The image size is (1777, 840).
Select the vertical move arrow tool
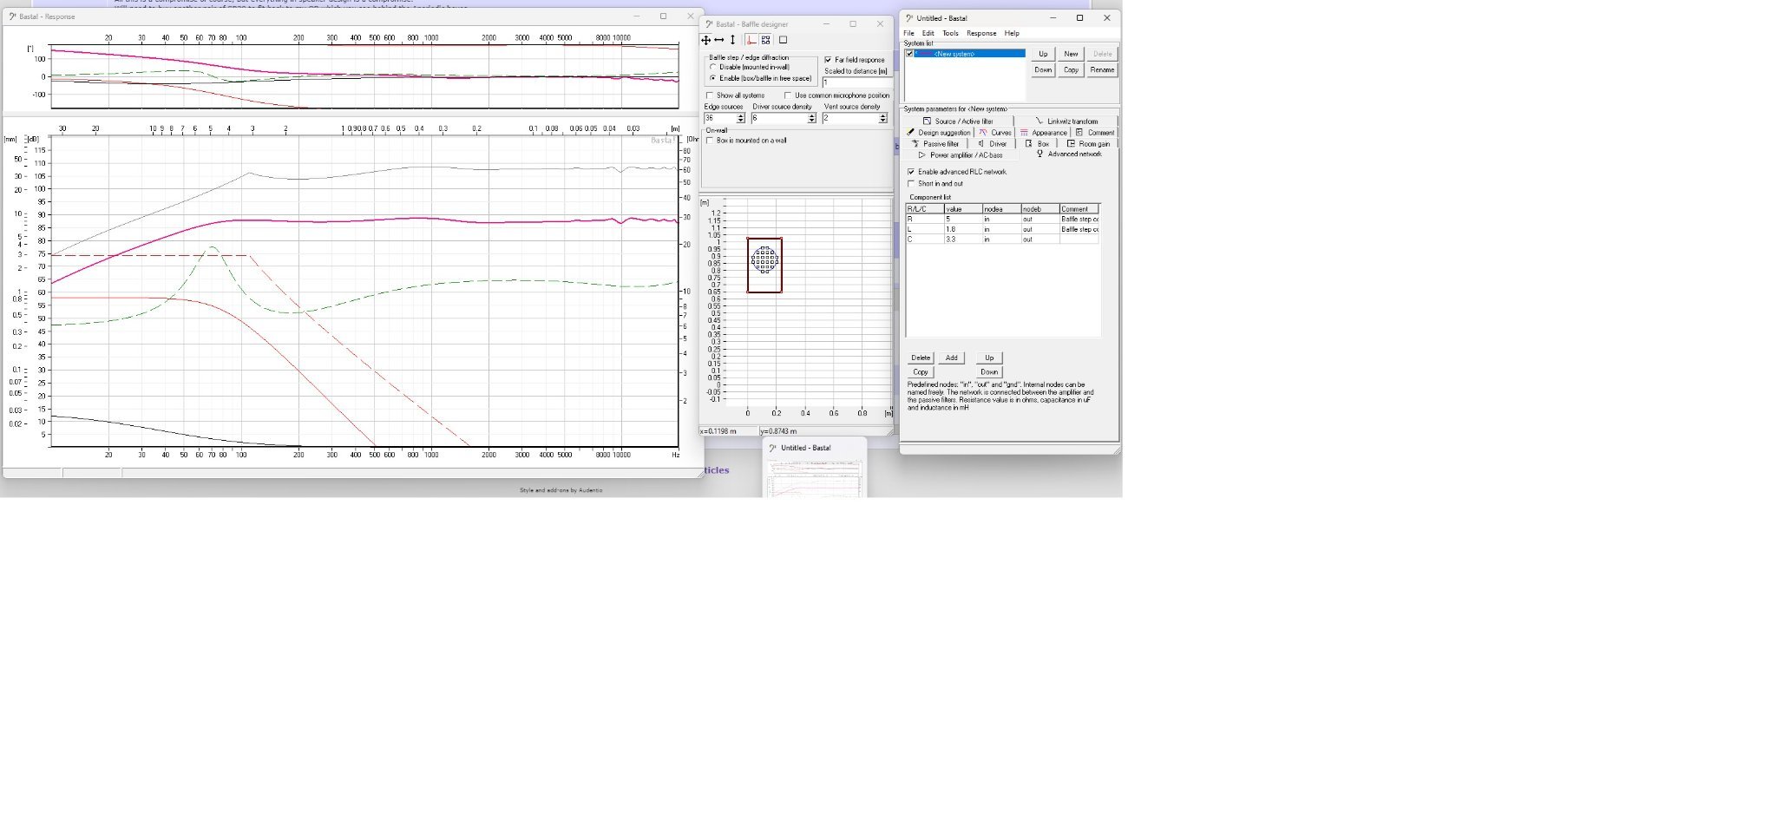(732, 40)
